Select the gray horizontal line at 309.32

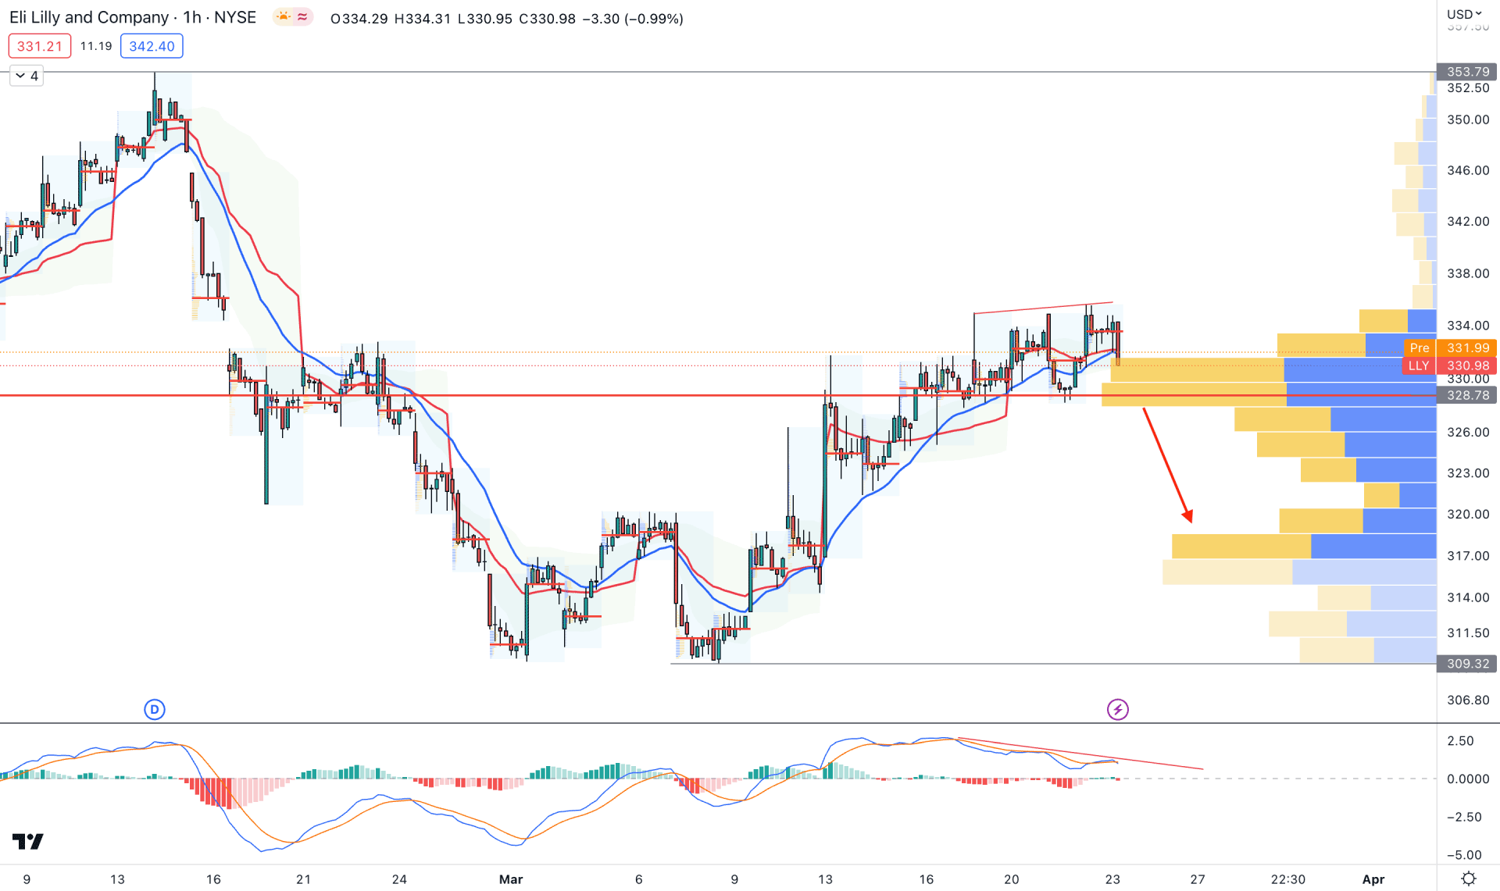pyautogui.click(x=1053, y=664)
